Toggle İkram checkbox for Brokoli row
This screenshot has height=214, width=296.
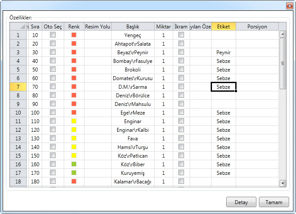point(181,69)
